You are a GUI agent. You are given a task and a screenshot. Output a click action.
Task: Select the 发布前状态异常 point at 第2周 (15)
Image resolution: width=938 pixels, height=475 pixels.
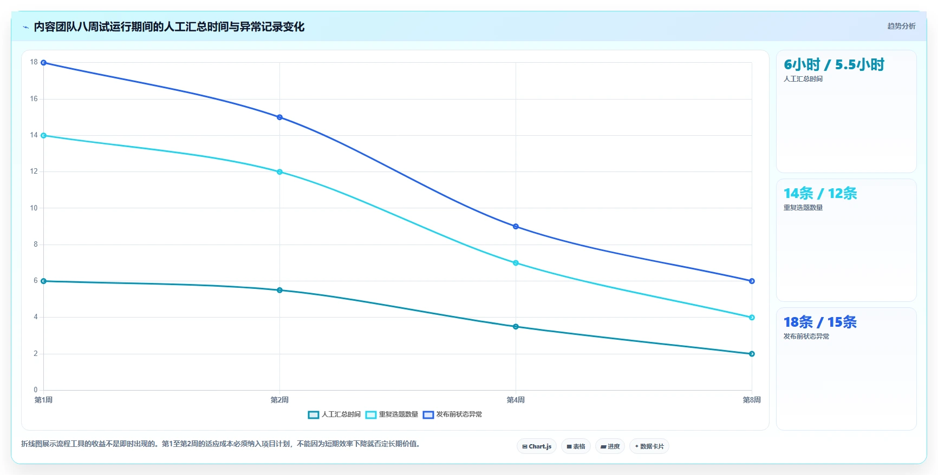[279, 117]
